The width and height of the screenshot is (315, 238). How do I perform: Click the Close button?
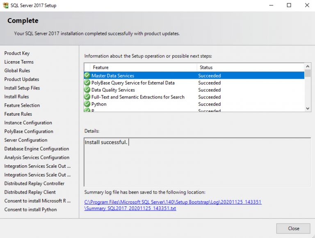pos(293,228)
